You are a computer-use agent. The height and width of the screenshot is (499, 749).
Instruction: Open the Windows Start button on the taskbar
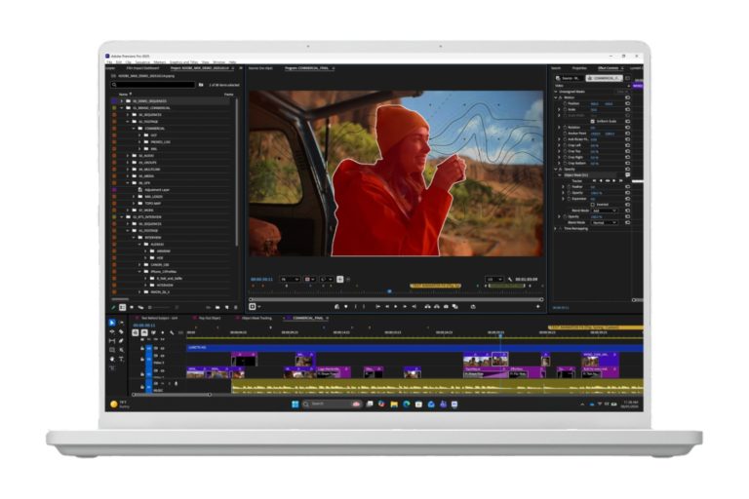pos(295,404)
